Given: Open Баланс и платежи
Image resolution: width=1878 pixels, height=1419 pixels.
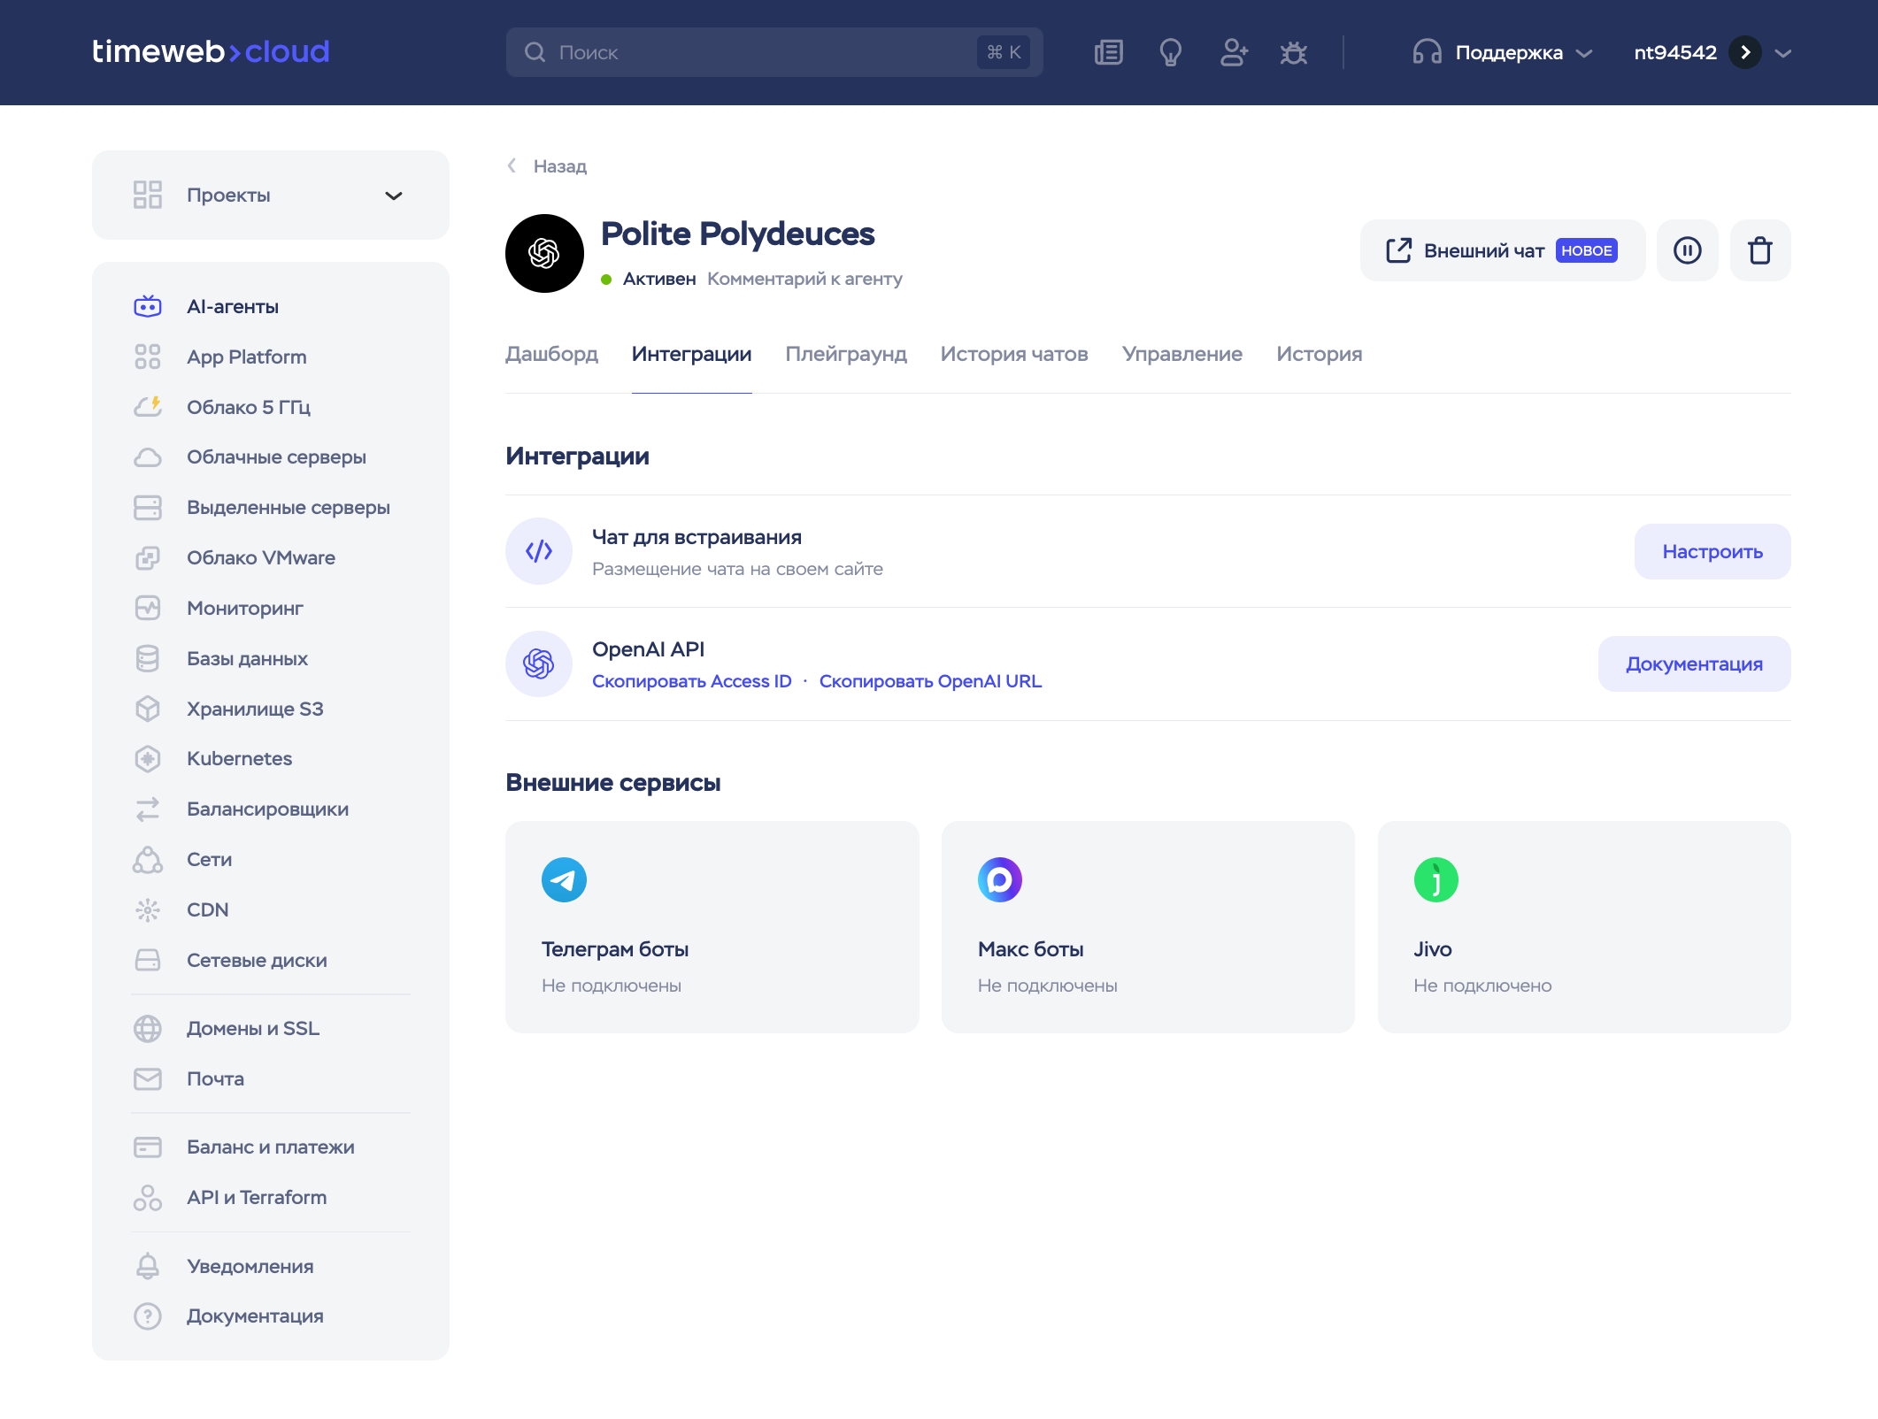Looking at the screenshot, I should (x=271, y=1147).
